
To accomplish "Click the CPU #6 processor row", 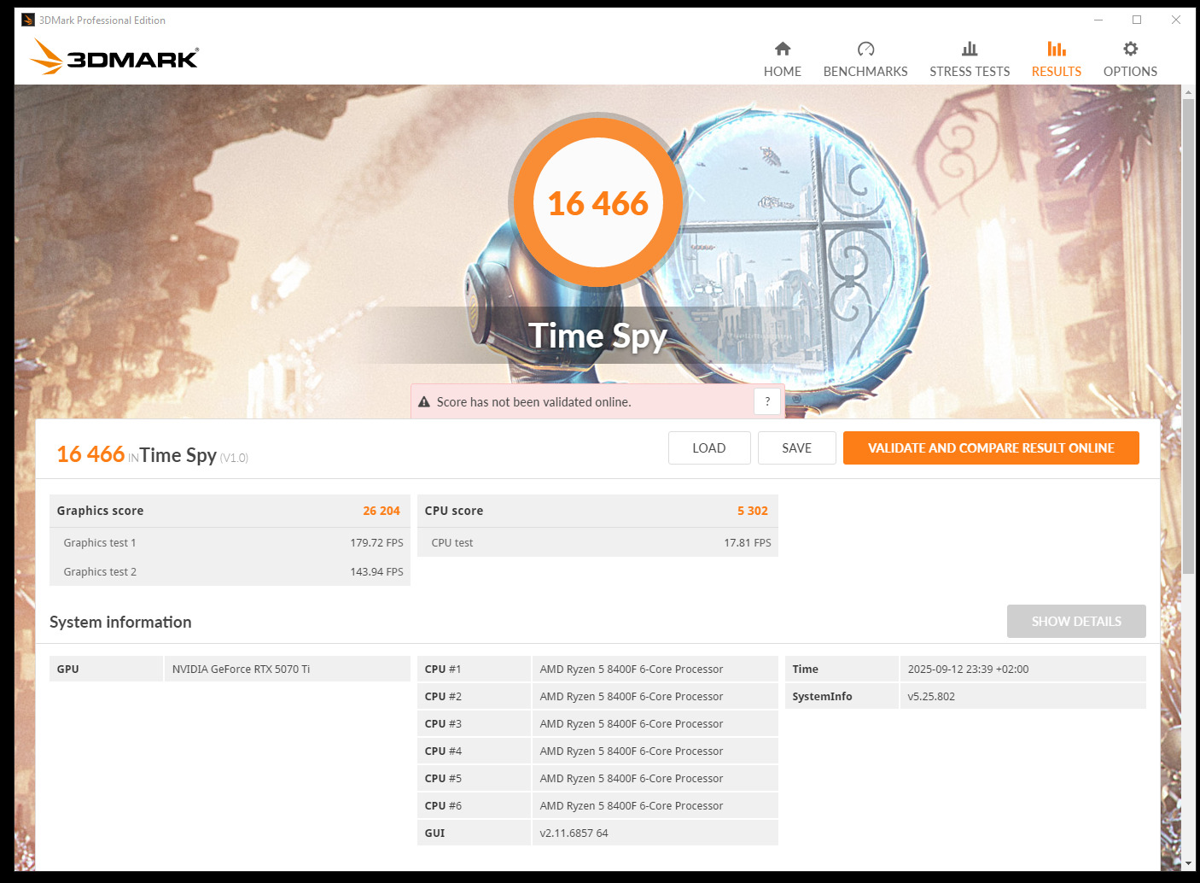I will [x=597, y=805].
